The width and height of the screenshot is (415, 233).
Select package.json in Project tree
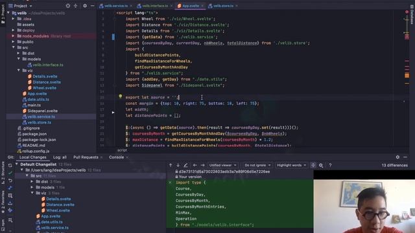[32, 134]
